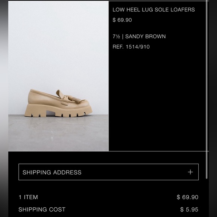The height and width of the screenshot is (217, 217).
Task: Expand the Shipping Address section
Action: click(x=109, y=172)
